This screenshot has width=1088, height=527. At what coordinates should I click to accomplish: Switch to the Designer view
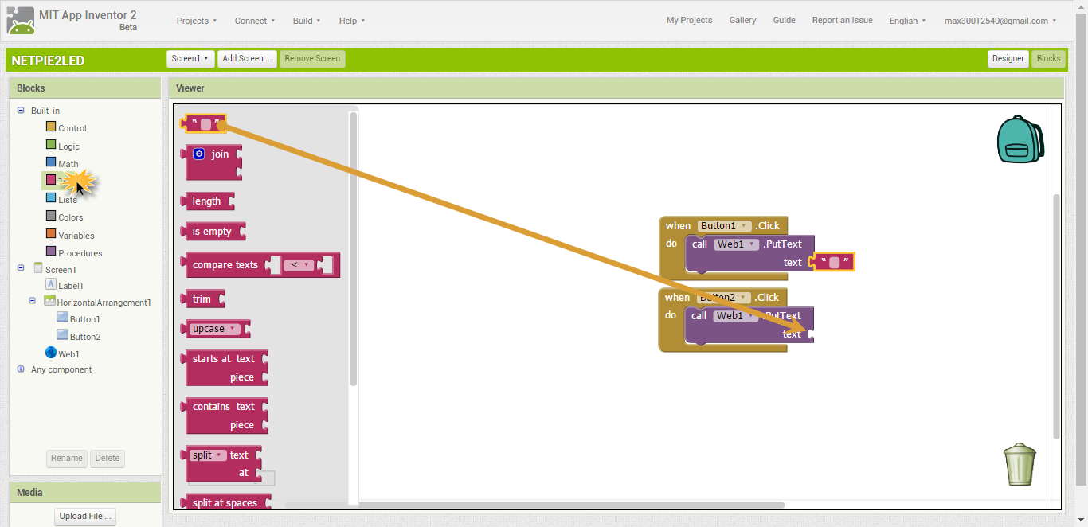[x=1008, y=58]
